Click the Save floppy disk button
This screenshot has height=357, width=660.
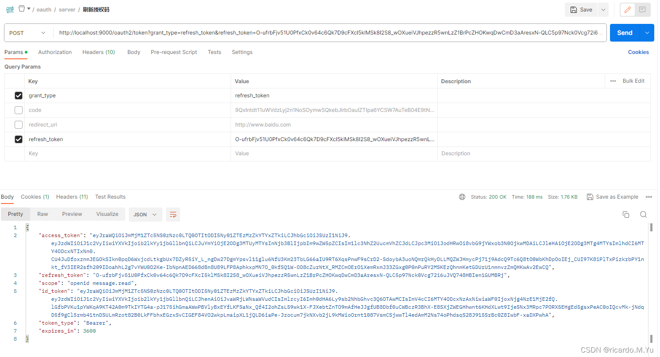click(581, 10)
